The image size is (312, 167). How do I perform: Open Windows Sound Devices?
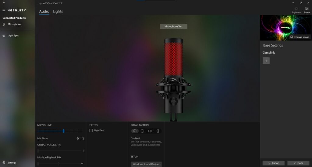(146, 164)
